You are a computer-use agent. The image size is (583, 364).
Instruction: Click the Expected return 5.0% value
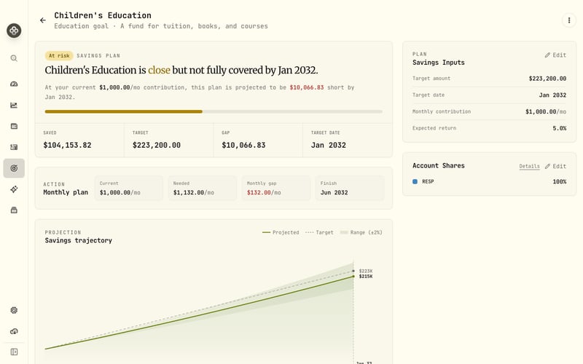point(559,128)
